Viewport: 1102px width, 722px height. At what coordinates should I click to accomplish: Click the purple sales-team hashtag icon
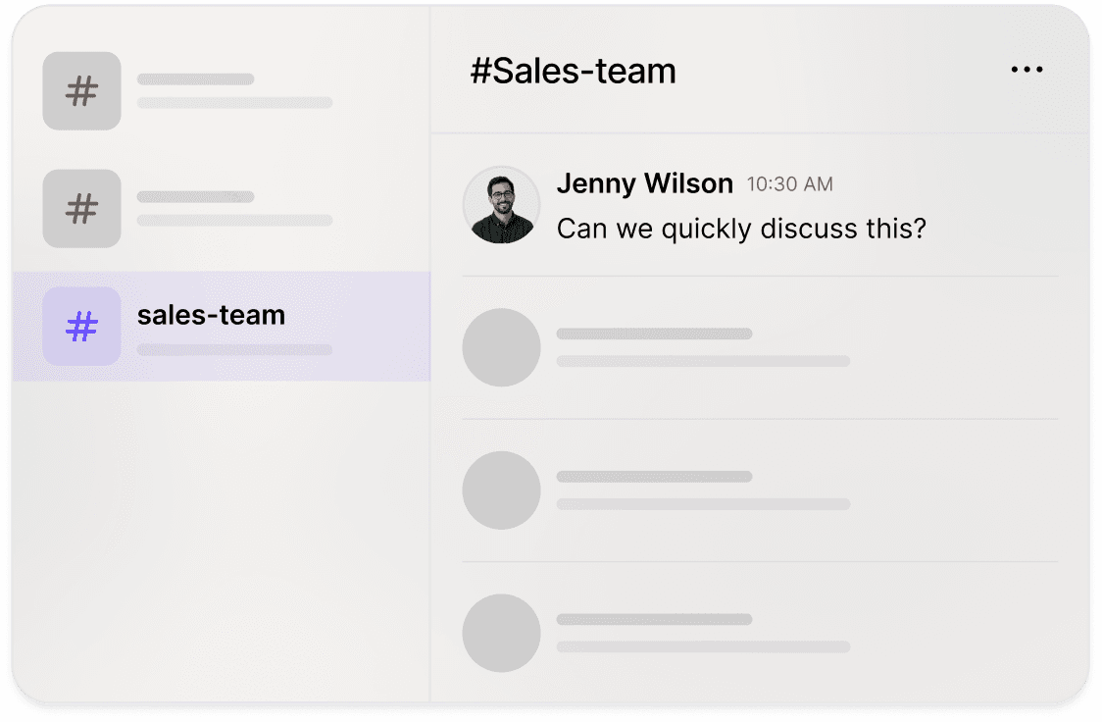tap(81, 327)
